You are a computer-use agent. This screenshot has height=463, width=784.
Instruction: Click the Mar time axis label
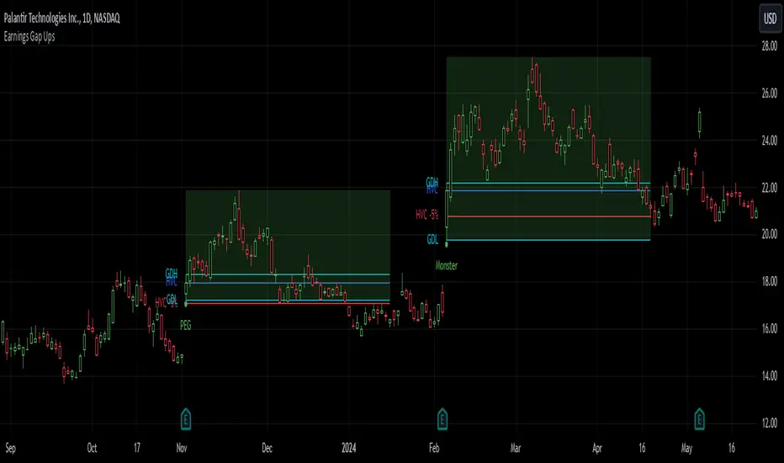516,448
